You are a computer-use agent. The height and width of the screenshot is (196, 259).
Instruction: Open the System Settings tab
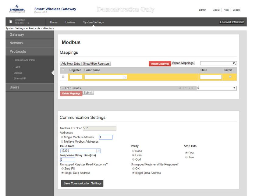click(x=94, y=22)
